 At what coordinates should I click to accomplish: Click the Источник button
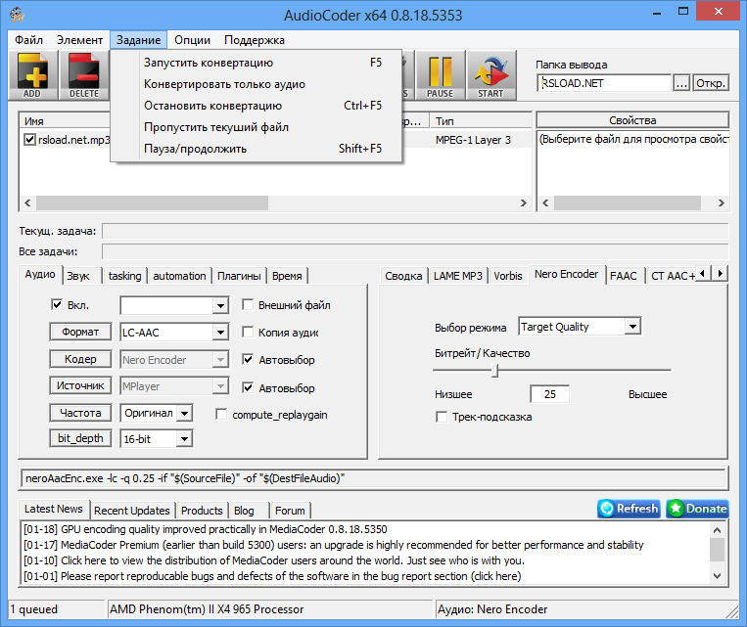[x=80, y=385]
